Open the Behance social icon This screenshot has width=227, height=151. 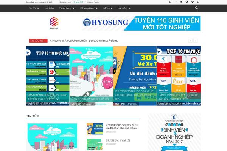click(x=170, y=2)
